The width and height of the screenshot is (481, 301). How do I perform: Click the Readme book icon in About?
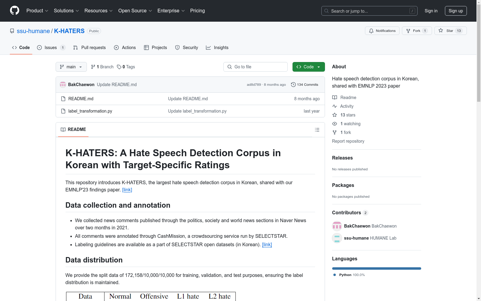click(x=335, y=98)
